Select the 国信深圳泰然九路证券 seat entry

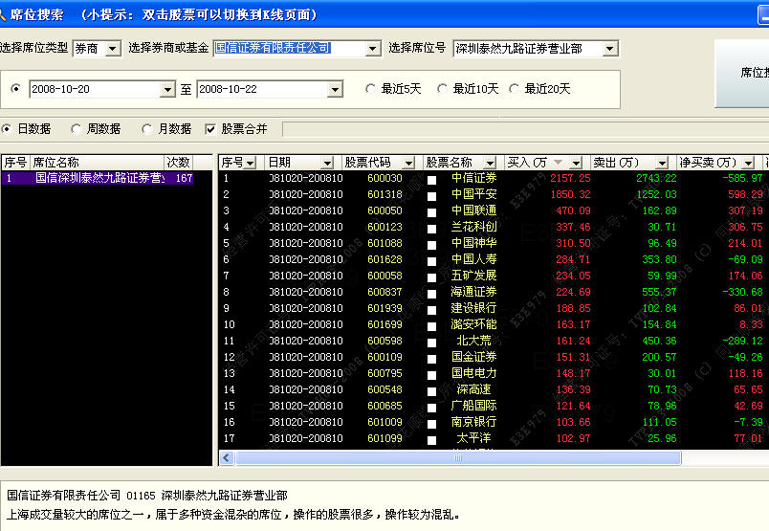[x=99, y=178]
